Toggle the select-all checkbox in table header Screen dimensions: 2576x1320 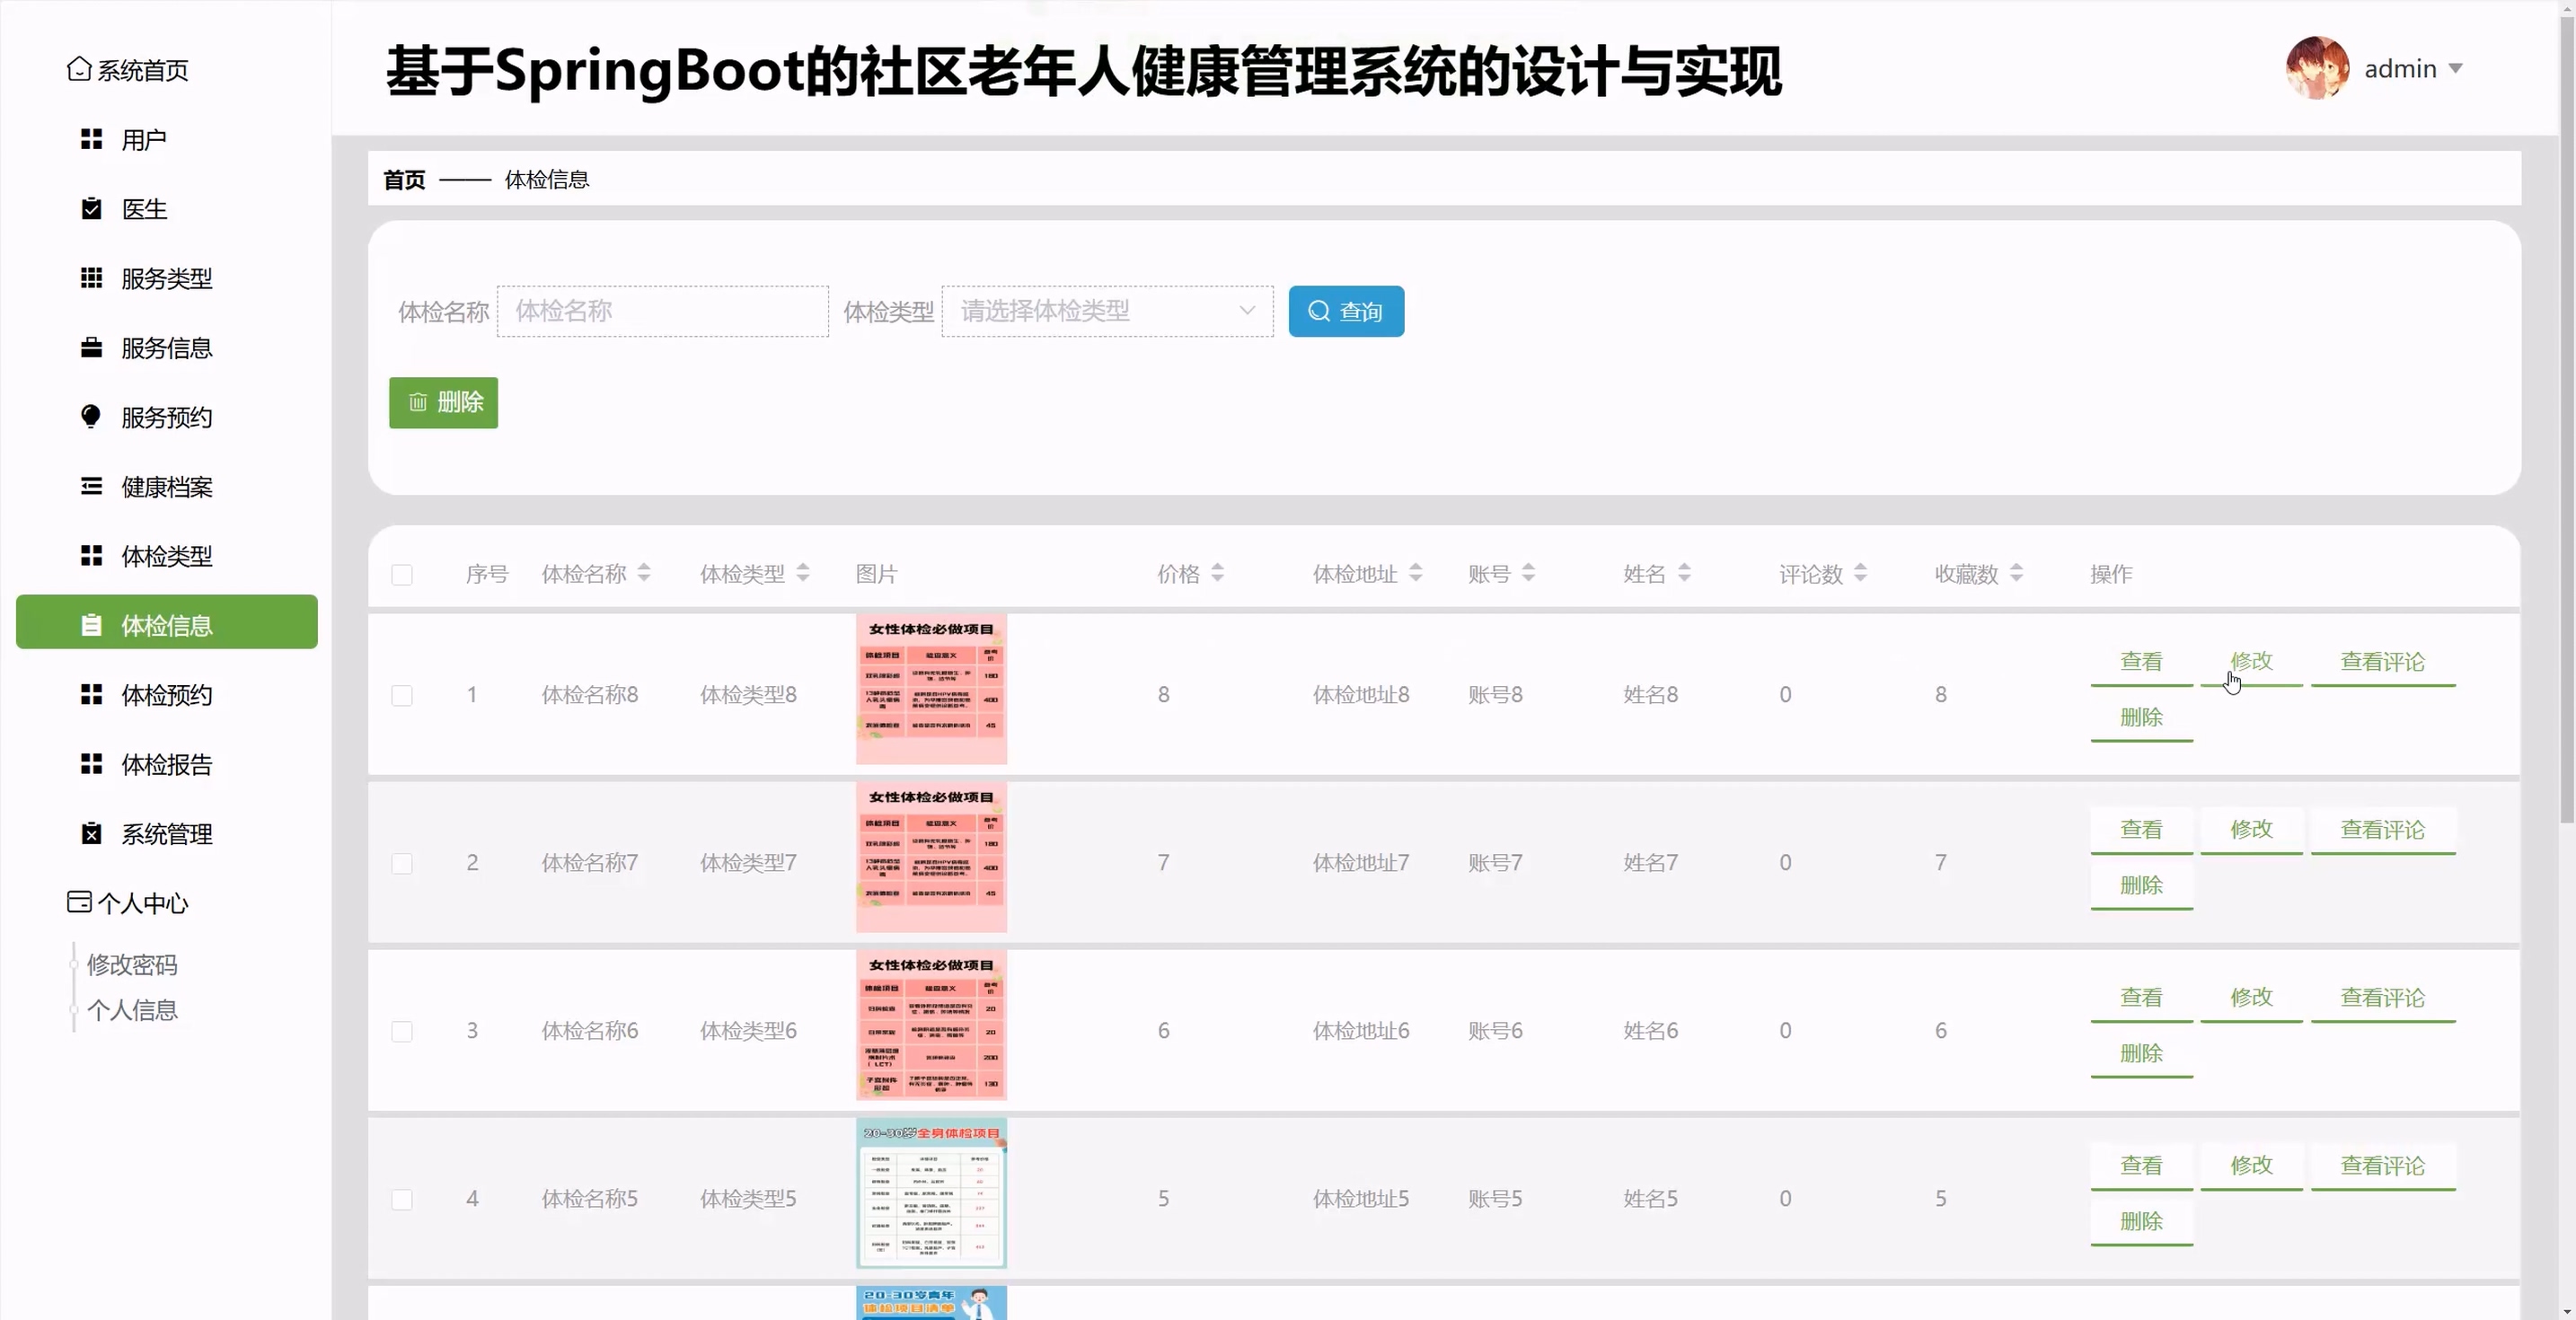402,574
